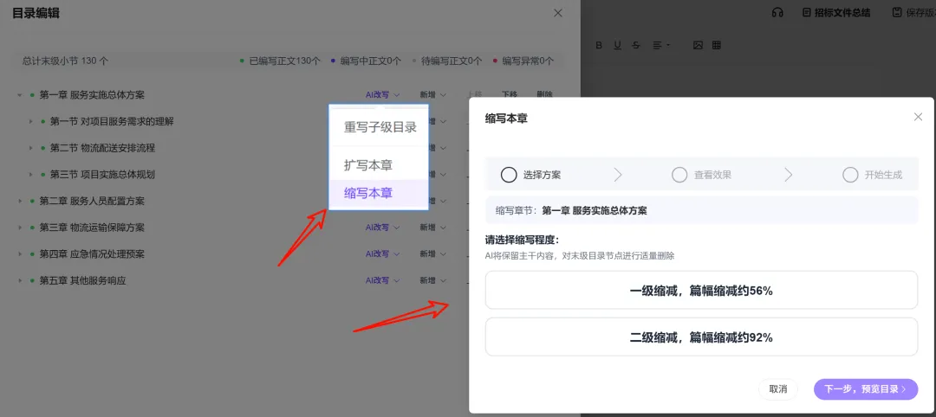Click 缩写章节：第一章 服务实施总体方案 label
The width and height of the screenshot is (936, 417).
pyautogui.click(x=571, y=210)
